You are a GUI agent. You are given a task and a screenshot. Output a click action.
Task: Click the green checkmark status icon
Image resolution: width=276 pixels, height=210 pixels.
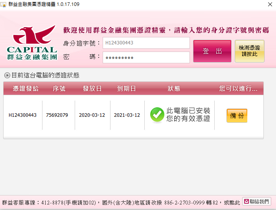coord(157,114)
